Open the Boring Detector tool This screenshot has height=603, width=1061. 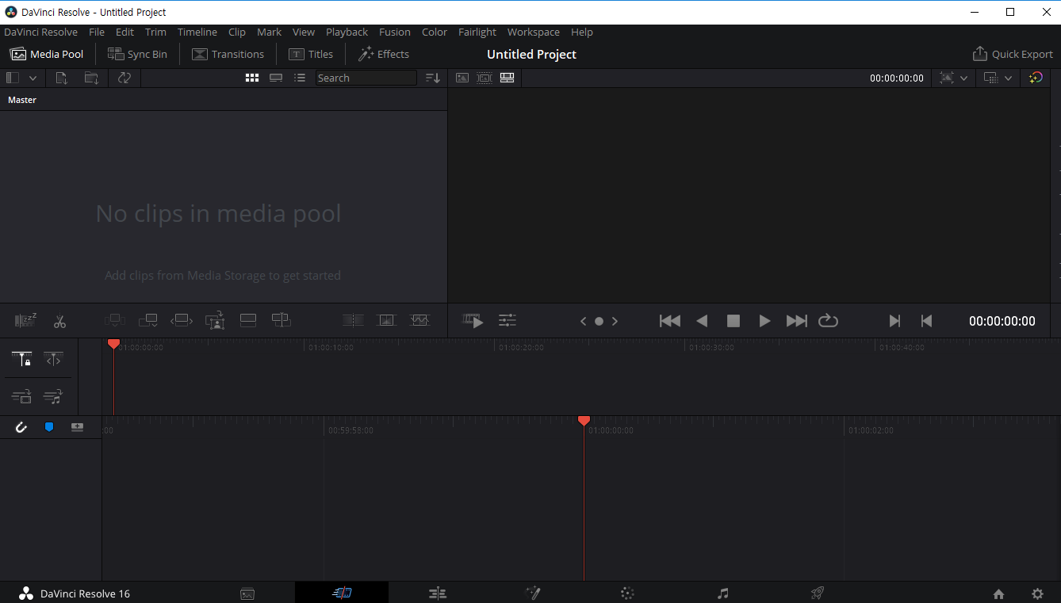pos(25,321)
